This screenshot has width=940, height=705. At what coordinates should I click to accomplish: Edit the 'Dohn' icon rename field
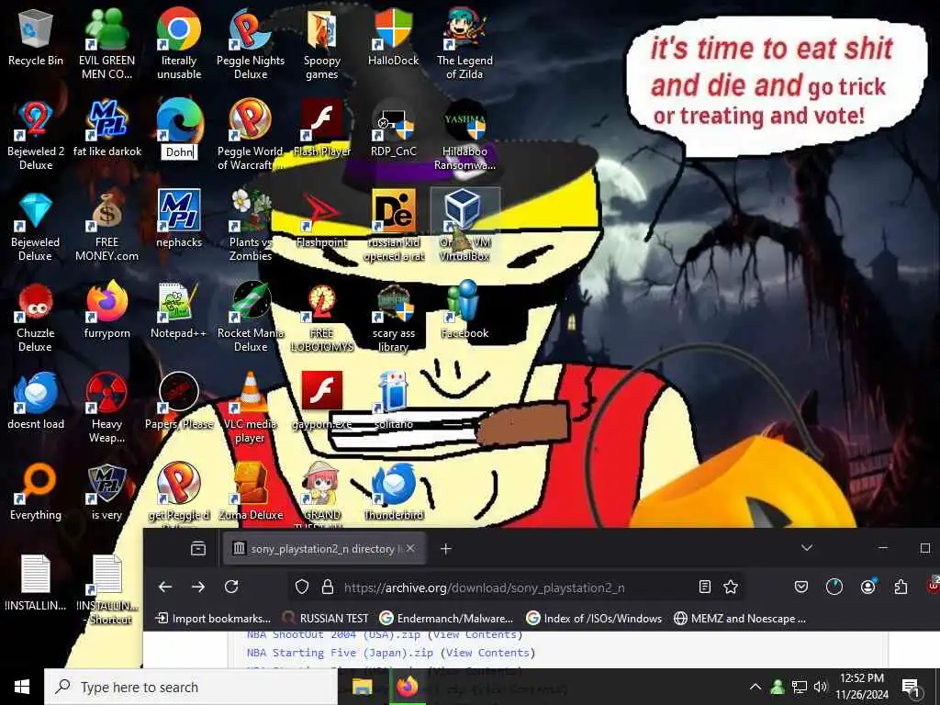click(x=179, y=152)
